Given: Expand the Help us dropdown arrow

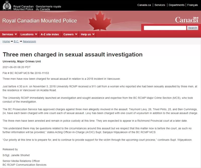Looking at the screenshot, I should 93,34.
